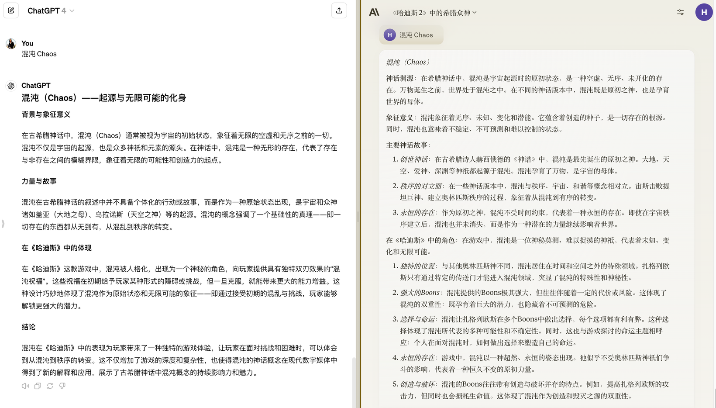Open the purple H profile avatar menu

coord(703,12)
